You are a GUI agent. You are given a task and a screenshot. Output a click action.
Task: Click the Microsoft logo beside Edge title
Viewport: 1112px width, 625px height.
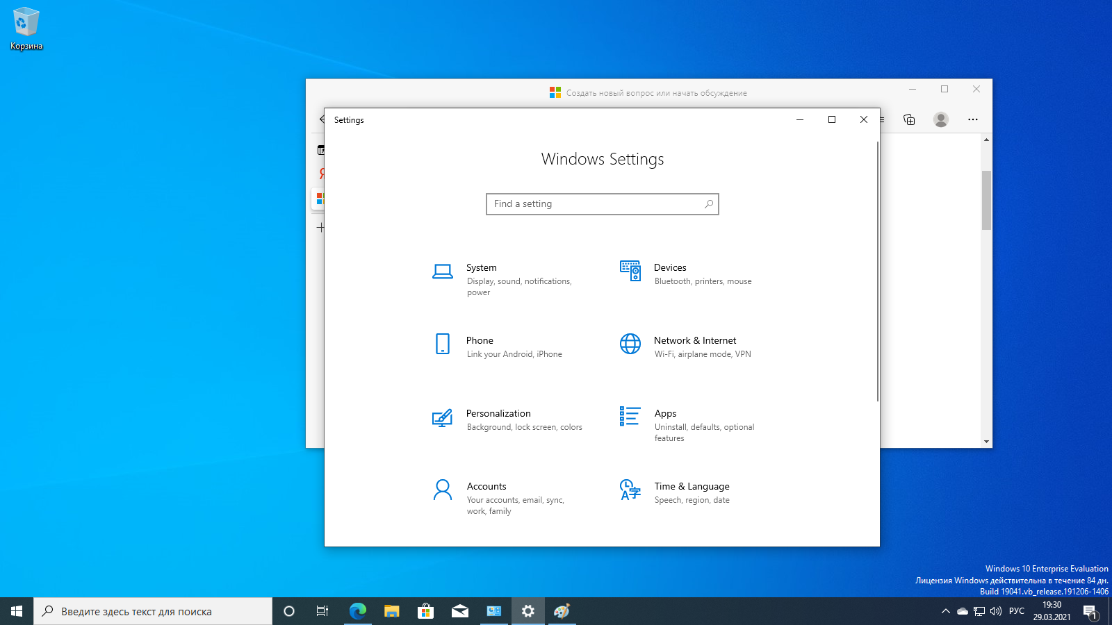pos(555,92)
